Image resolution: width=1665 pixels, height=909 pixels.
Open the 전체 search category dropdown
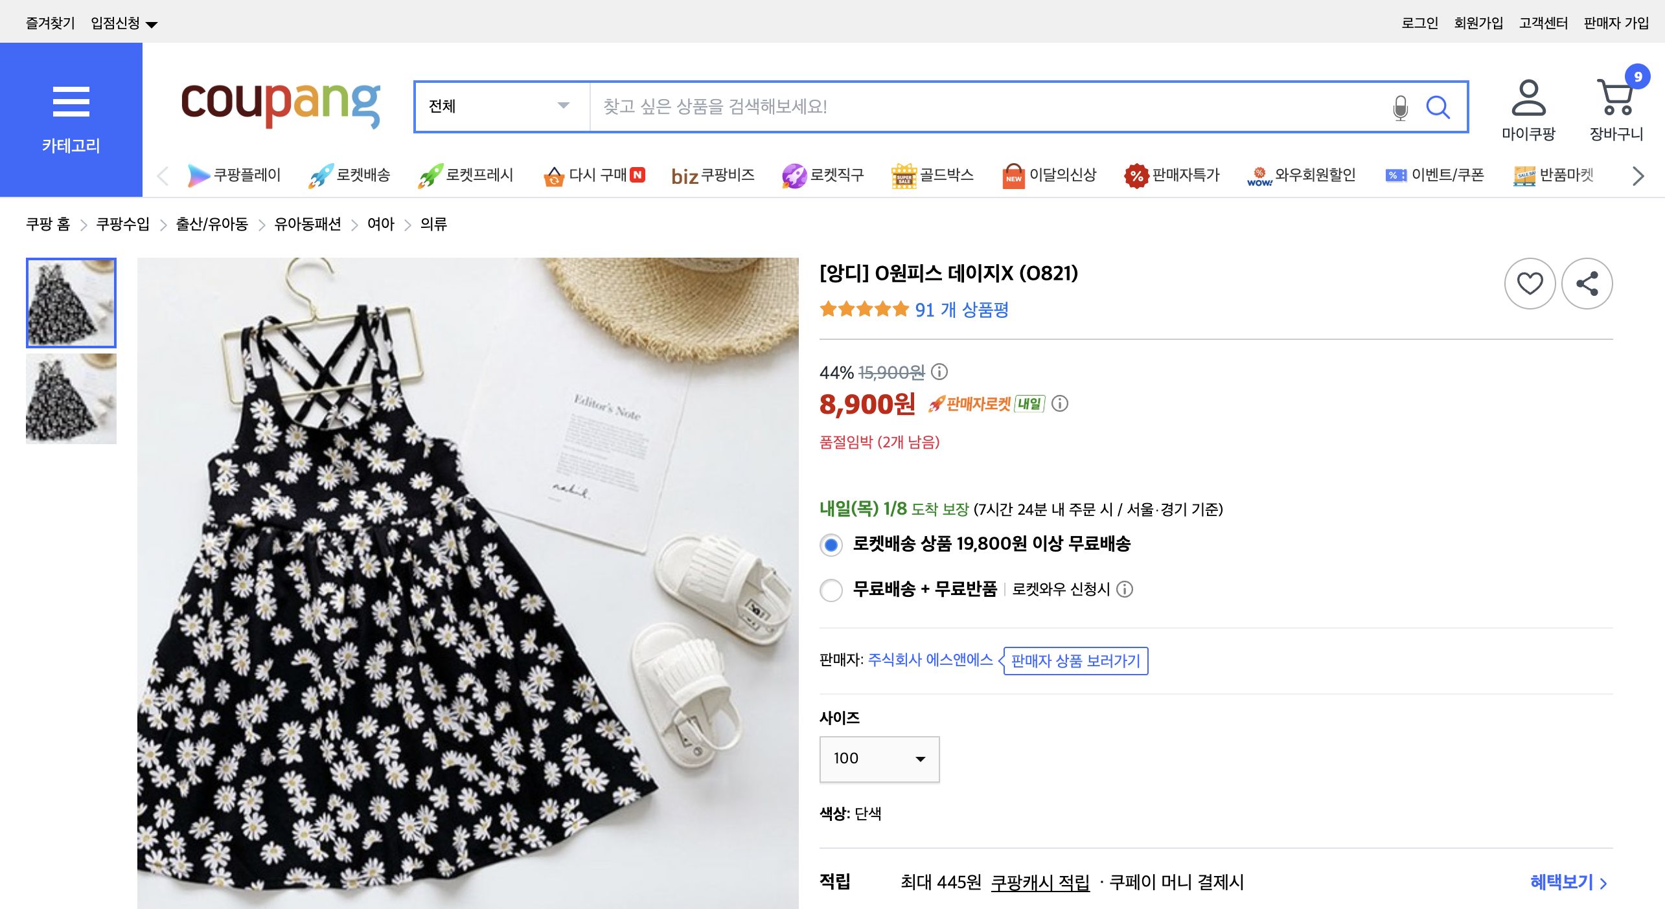(499, 107)
